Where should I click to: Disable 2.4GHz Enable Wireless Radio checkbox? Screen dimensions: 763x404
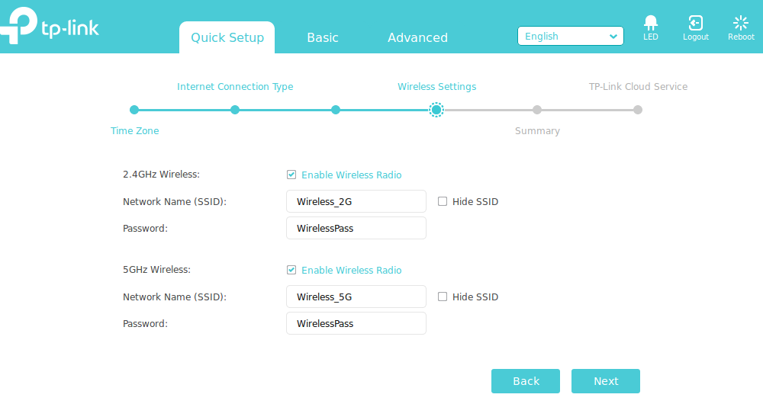pos(291,175)
